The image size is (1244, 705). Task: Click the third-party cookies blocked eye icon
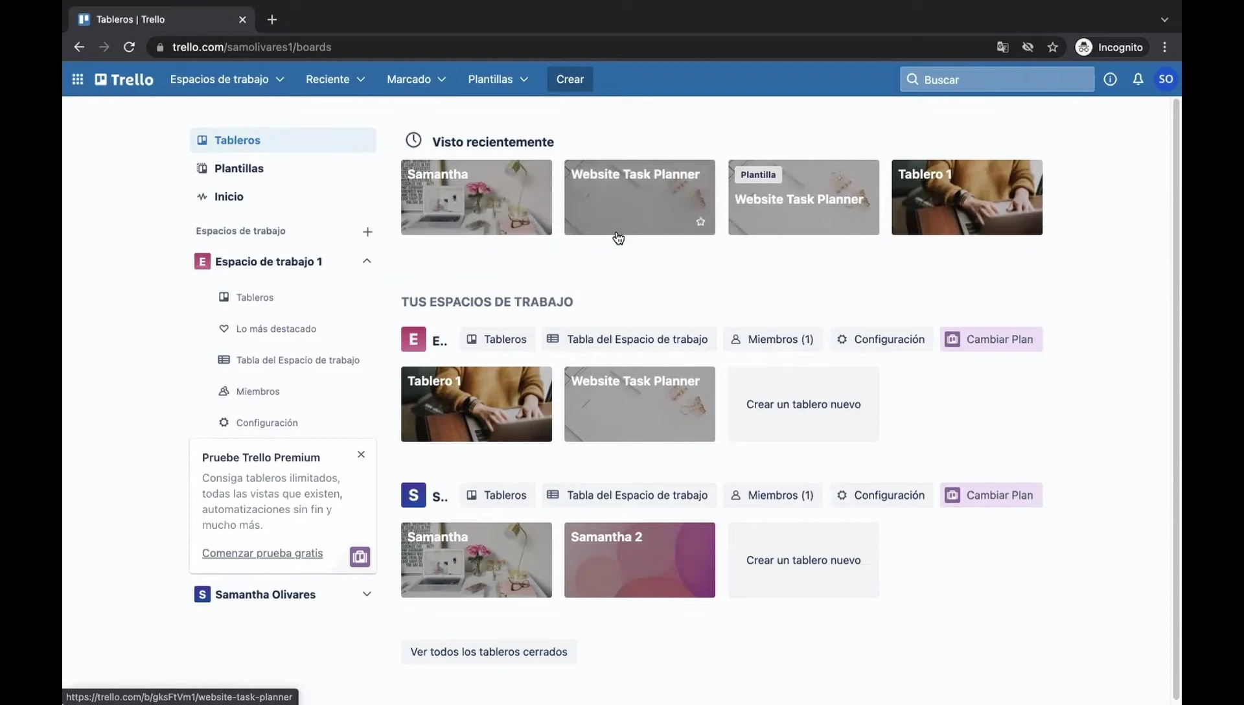[x=1028, y=47]
